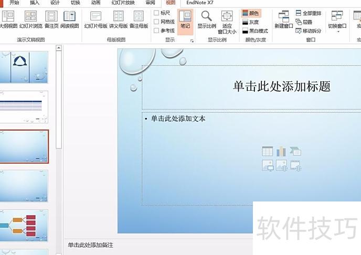Switch to 幻灯片浏览 slide sorter view
This screenshot has height=255, width=361.
[x=31, y=20]
